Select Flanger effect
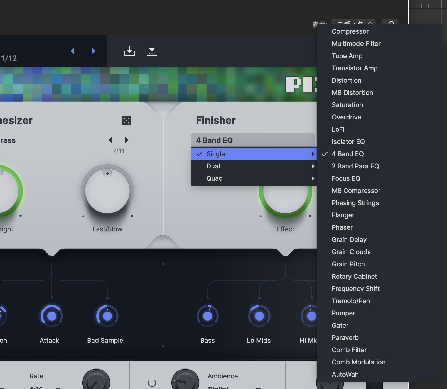The width and height of the screenshot is (447, 389). coord(379,215)
